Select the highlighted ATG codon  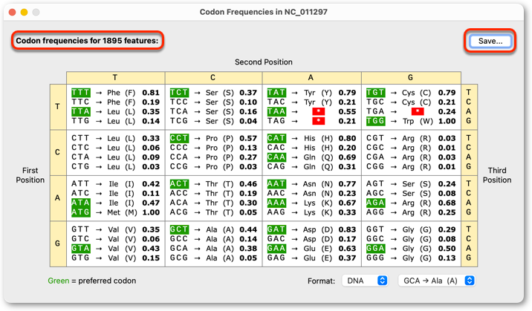81,212
